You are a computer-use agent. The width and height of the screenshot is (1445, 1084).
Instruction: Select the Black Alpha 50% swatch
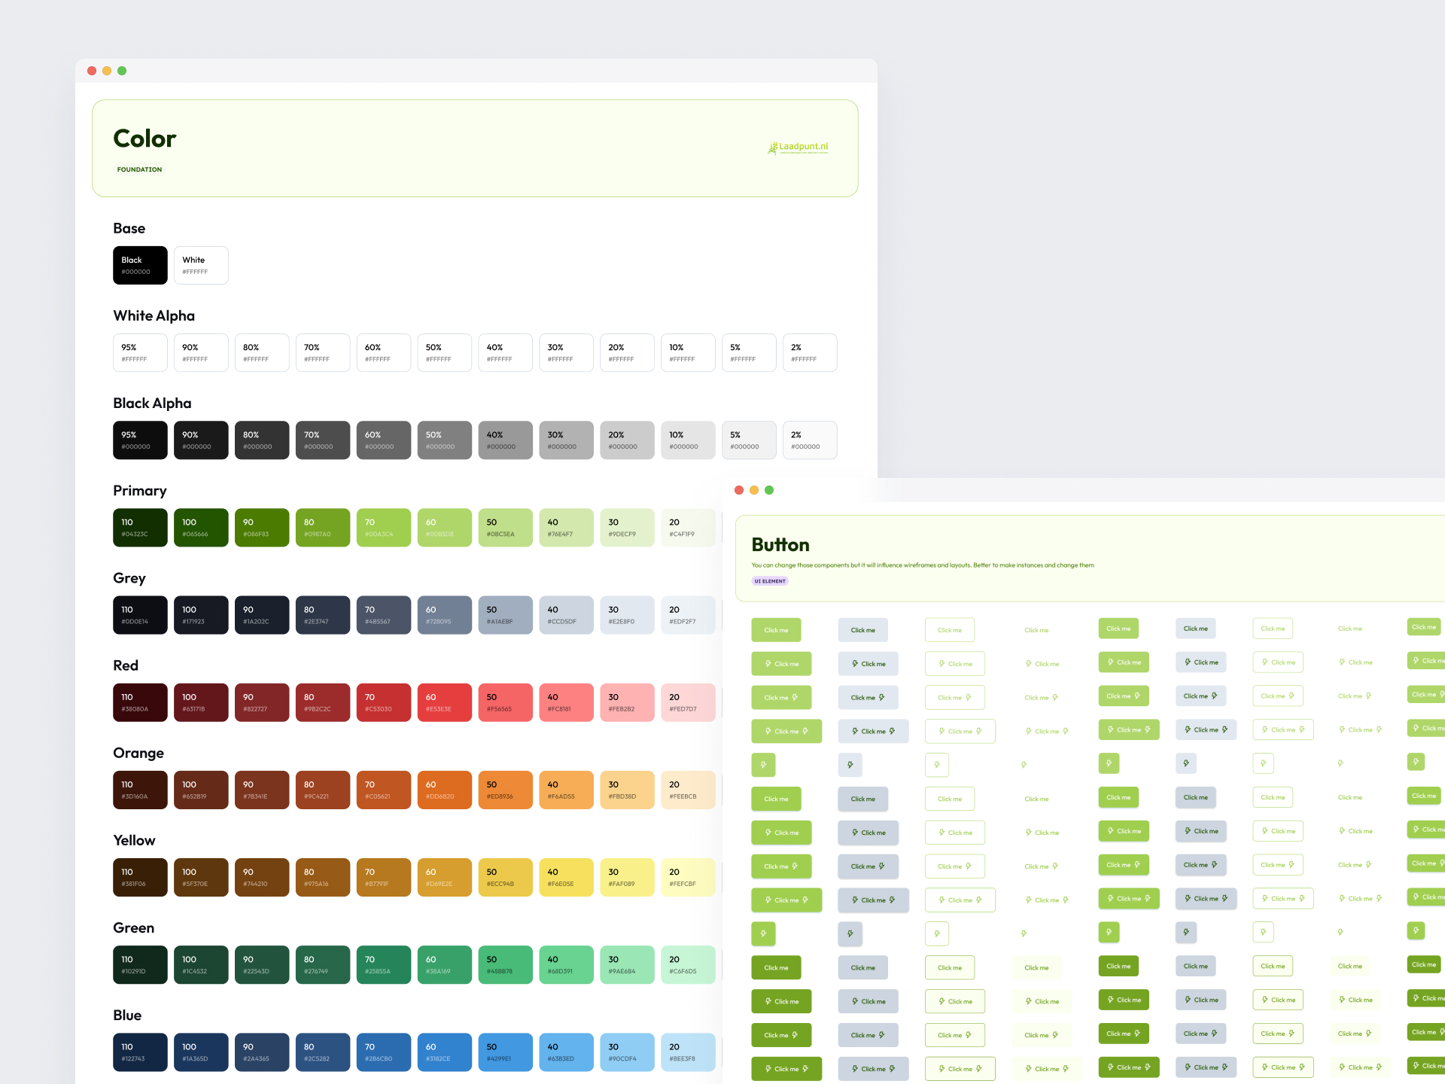point(444,440)
